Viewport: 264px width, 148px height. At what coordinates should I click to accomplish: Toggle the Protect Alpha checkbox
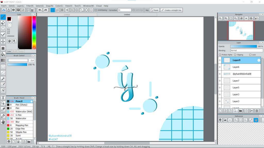click(x=220, y=55)
